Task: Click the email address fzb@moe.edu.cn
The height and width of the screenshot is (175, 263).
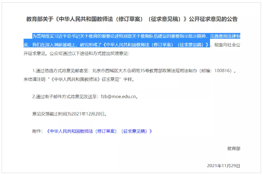Action: click(x=118, y=97)
